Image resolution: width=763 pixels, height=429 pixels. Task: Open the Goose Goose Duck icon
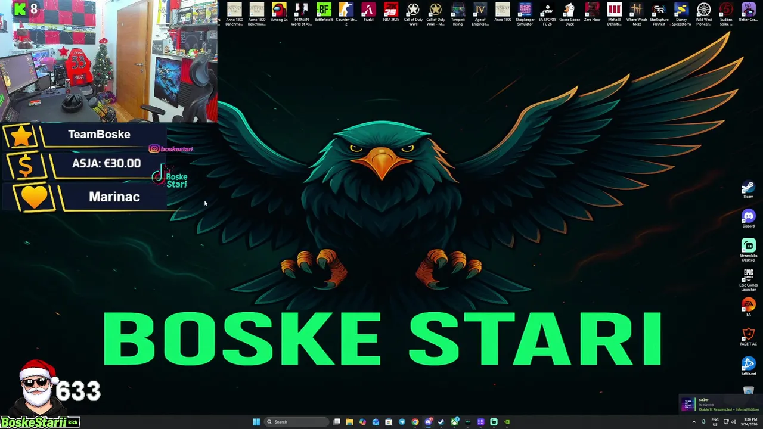(x=569, y=14)
